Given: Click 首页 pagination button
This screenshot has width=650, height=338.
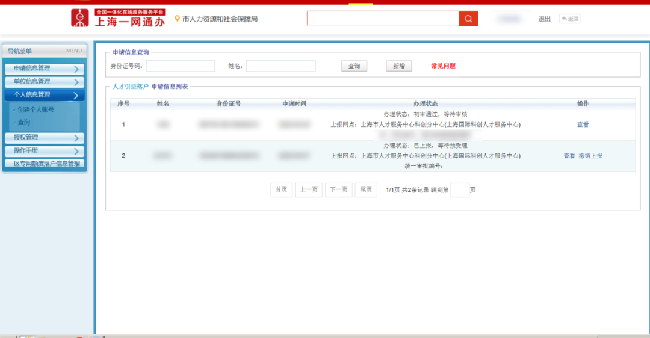Looking at the screenshot, I should point(281,189).
